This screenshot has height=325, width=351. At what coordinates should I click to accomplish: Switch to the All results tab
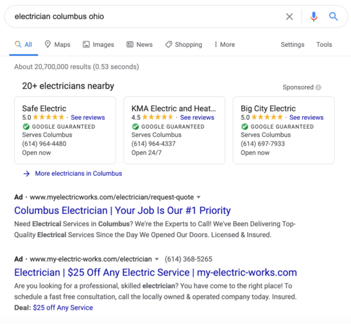pyautogui.click(x=24, y=44)
